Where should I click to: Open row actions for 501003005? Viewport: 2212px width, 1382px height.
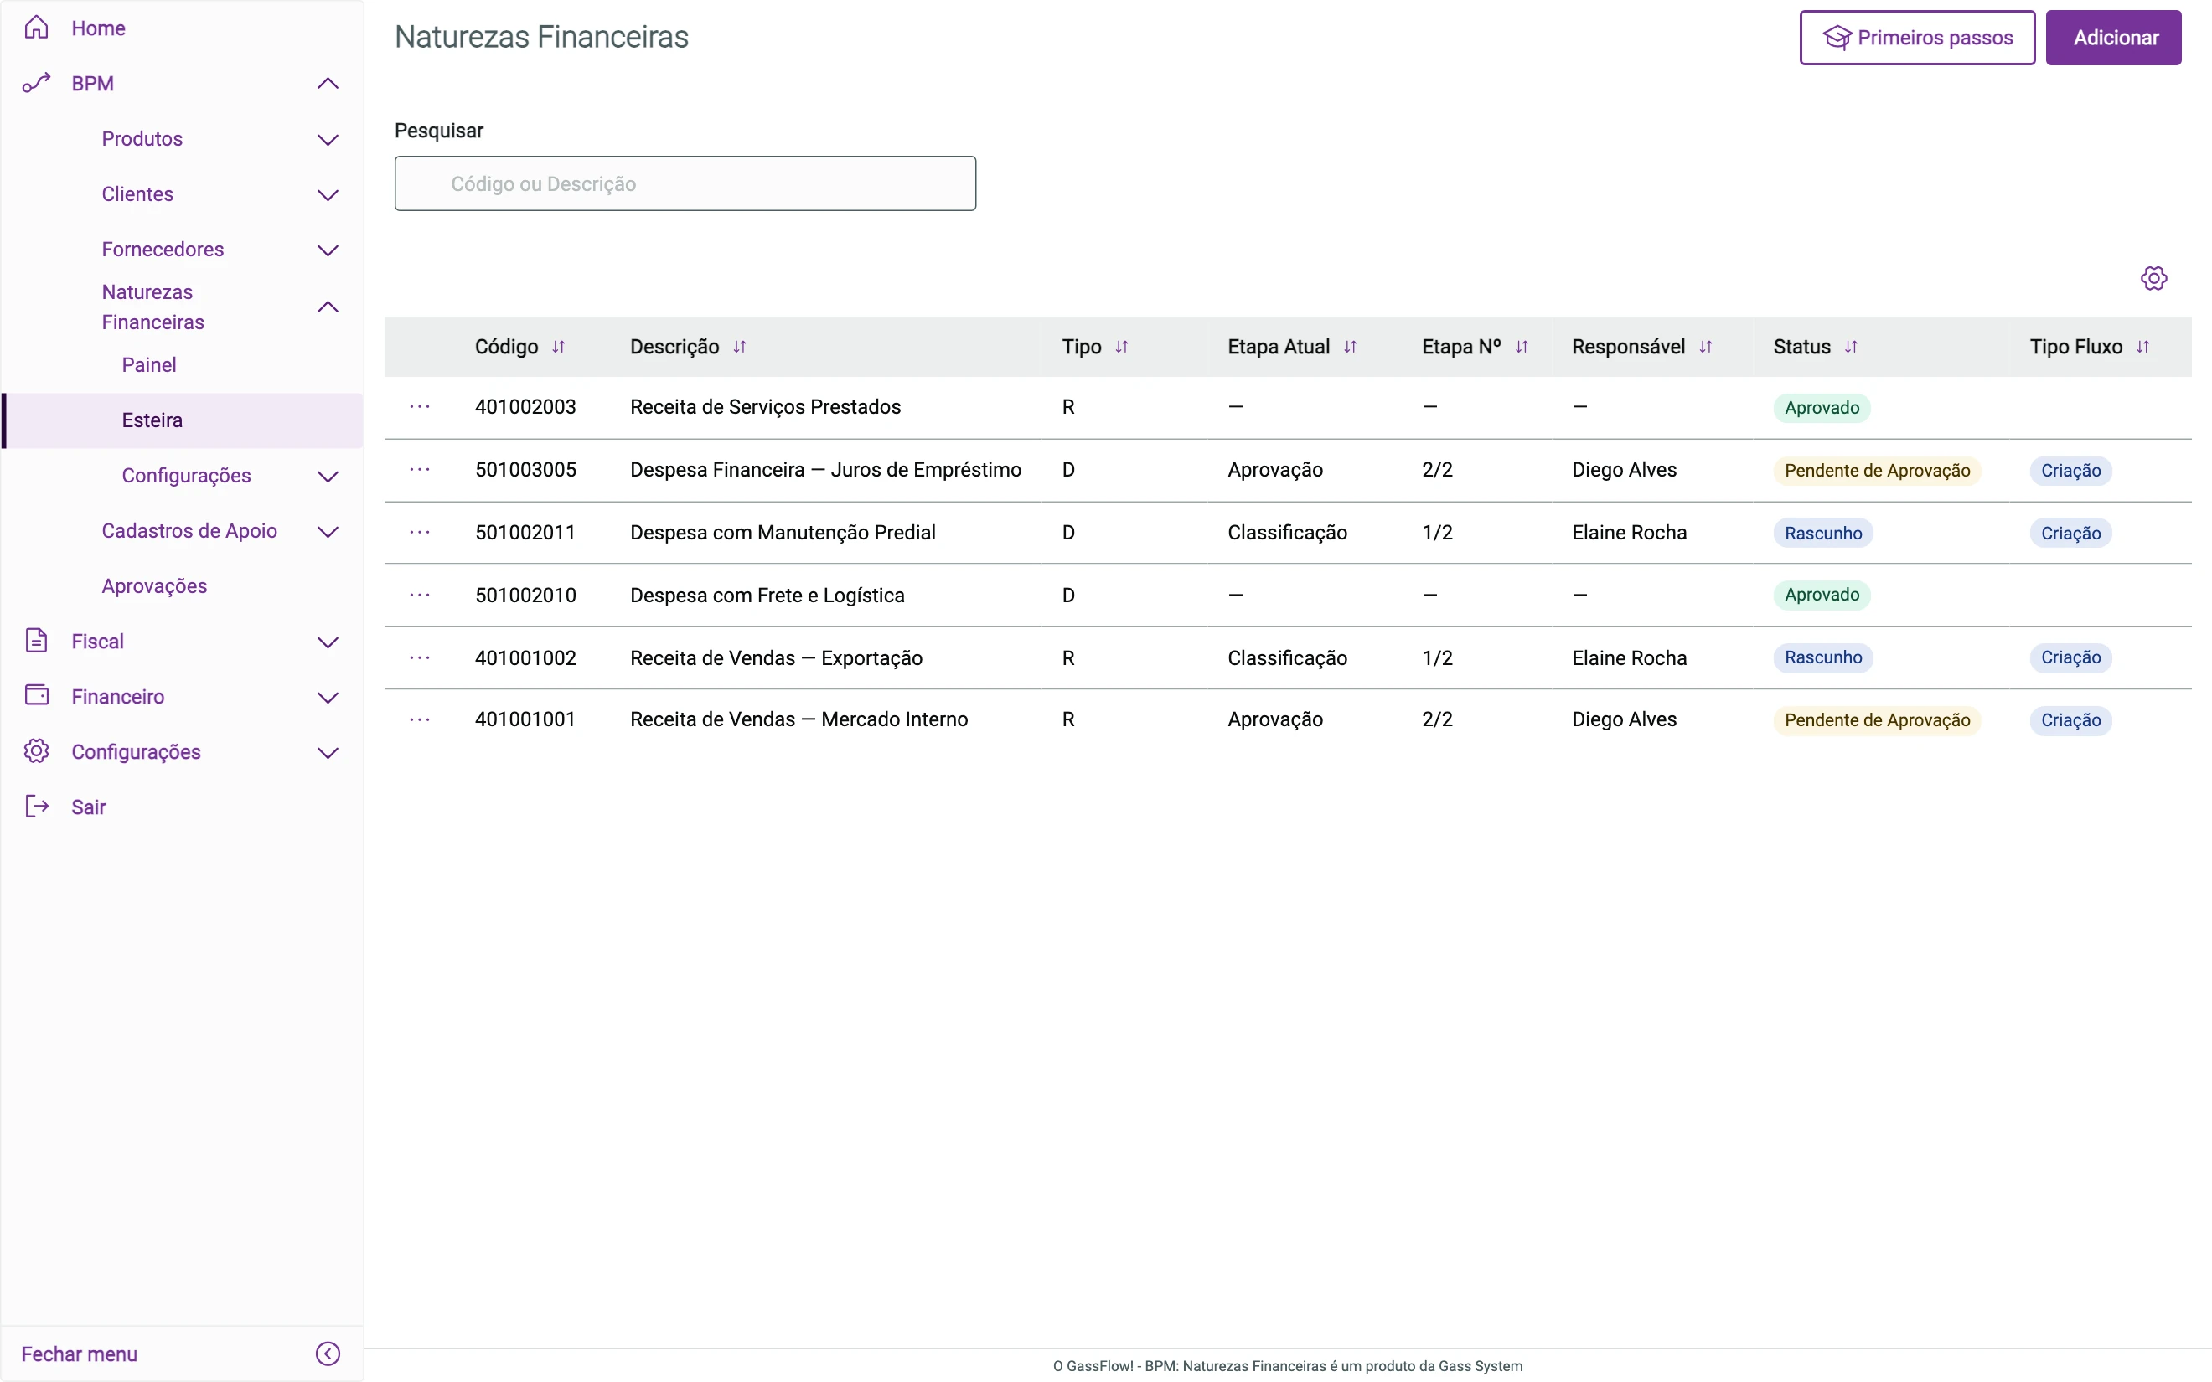pos(420,470)
